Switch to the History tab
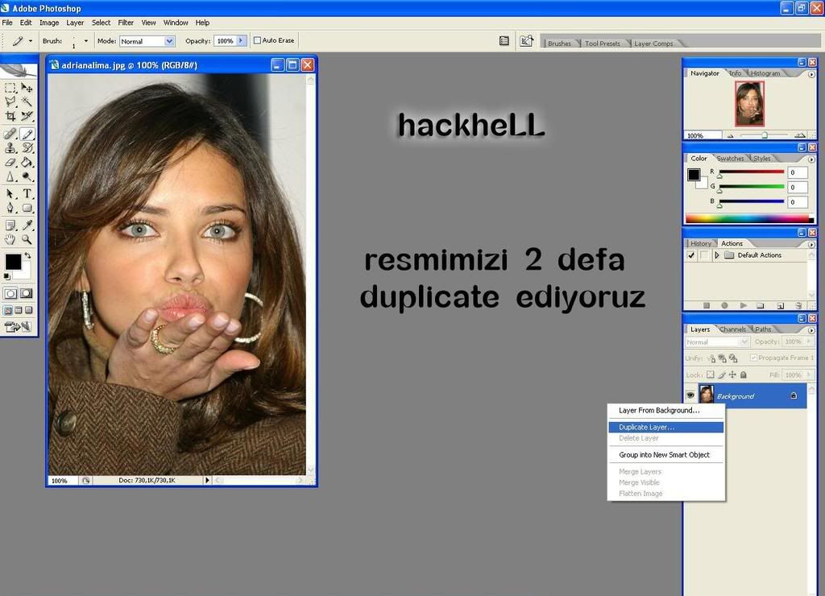Image resolution: width=825 pixels, height=596 pixels. point(700,243)
